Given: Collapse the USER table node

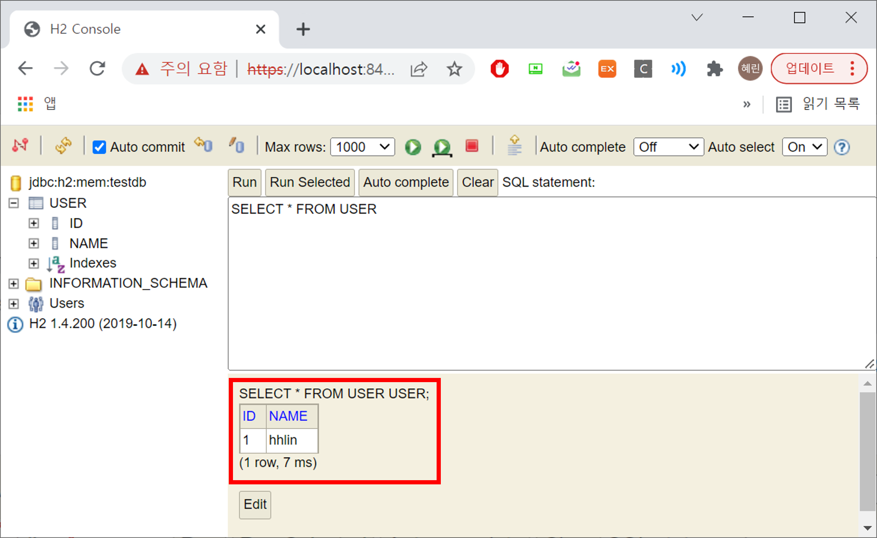Looking at the screenshot, I should pos(13,203).
